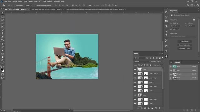Reset transform in Properties panel
The height and width of the screenshot is (112, 200).
tap(194, 20)
